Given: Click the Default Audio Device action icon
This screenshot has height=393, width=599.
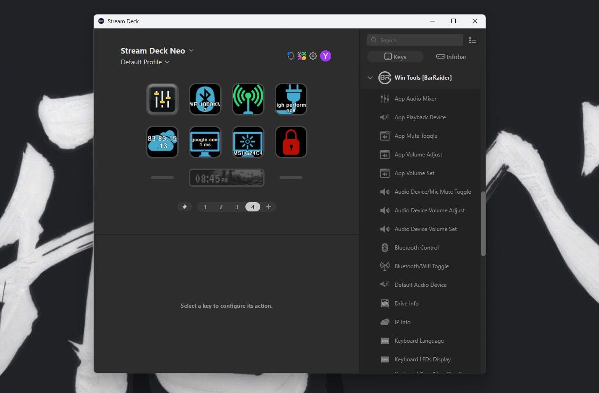Looking at the screenshot, I should pyautogui.click(x=385, y=285).
